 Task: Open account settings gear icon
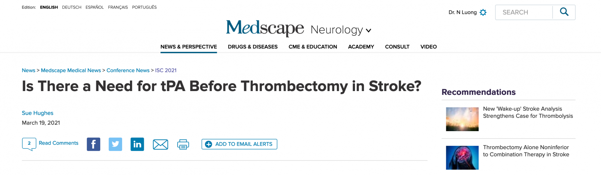(x=483, y=12)
